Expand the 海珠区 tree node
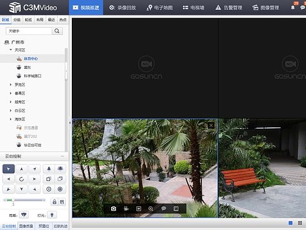The image size is (306, 230). tap(11, 119)
